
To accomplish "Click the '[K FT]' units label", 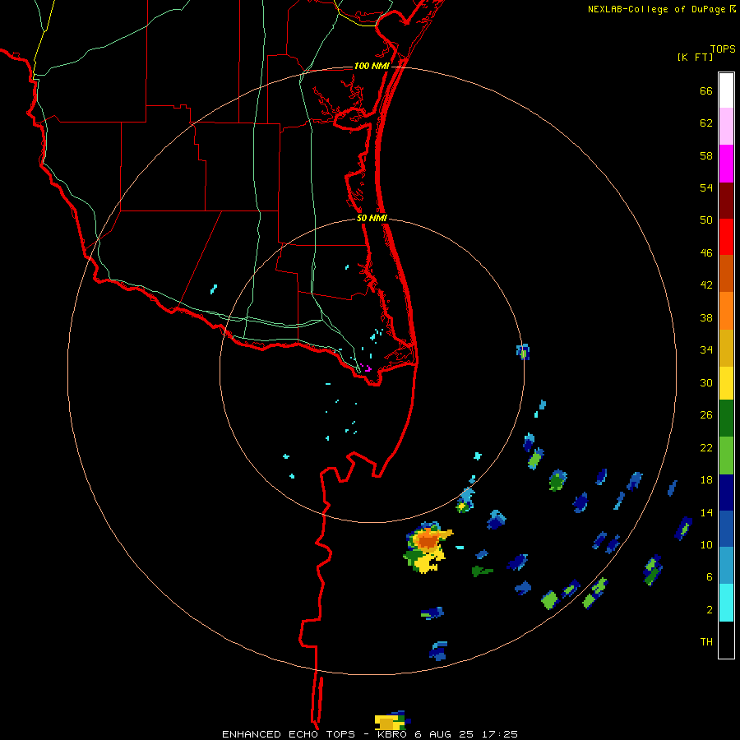I will pos(695,57).
